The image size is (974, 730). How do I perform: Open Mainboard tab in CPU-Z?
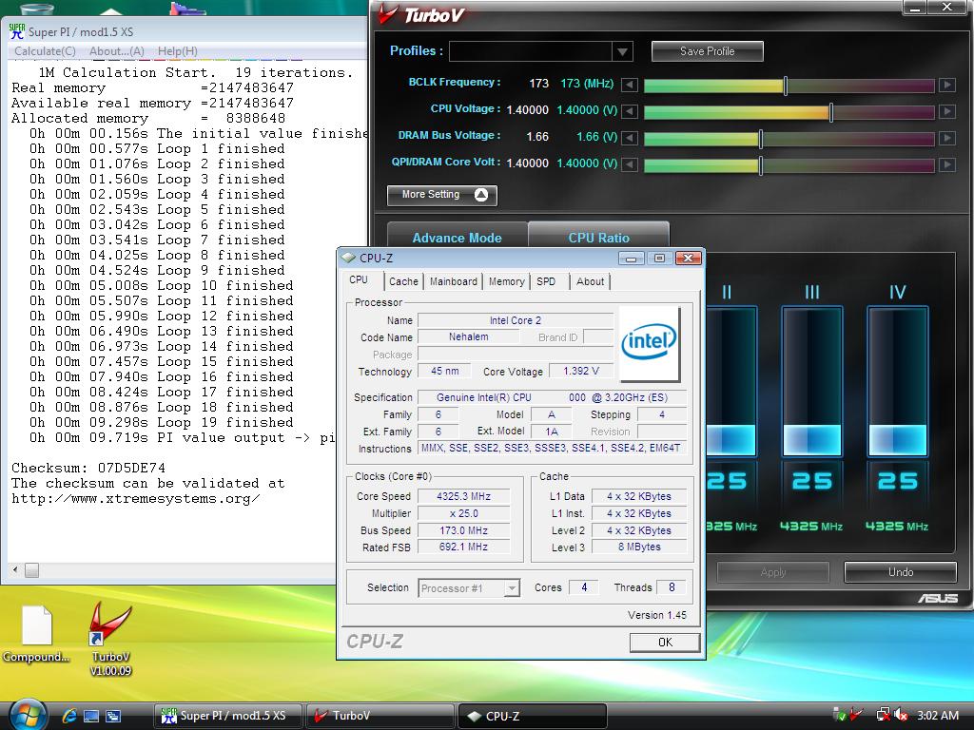454,281
